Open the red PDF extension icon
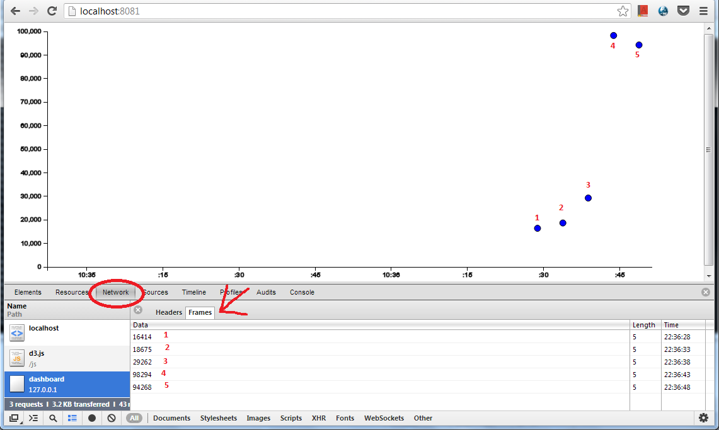The height and width of the screenshot is (430, 719). pyautogui.click(x=643, y=11)
